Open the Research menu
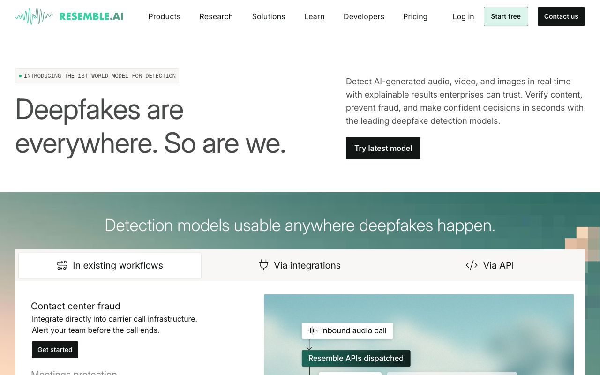This screenshot has height=375, width=600. tap(216, 16)
